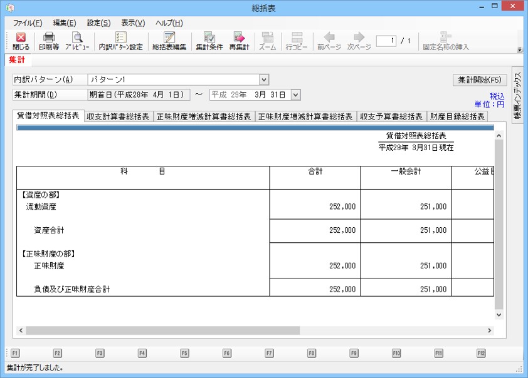Click the 固定名称の挿入 toolbar icon
Image resolution: width=528 pixels, height=378 pixels.
click(446, 38)
